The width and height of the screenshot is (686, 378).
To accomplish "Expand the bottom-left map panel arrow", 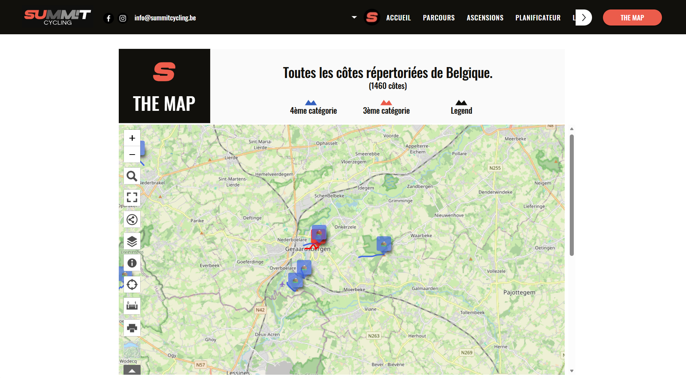I will [132, 371].
